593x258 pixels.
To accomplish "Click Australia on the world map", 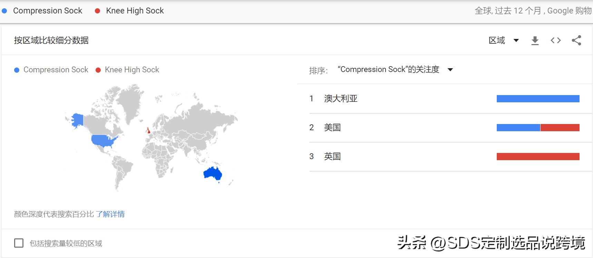I will 212,173.
